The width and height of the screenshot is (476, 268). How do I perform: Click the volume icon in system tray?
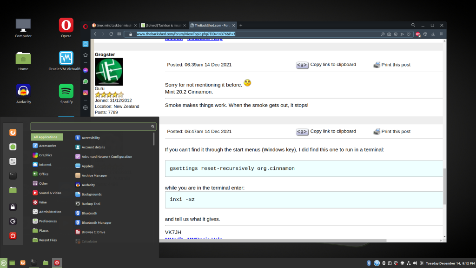pos(416,263)
